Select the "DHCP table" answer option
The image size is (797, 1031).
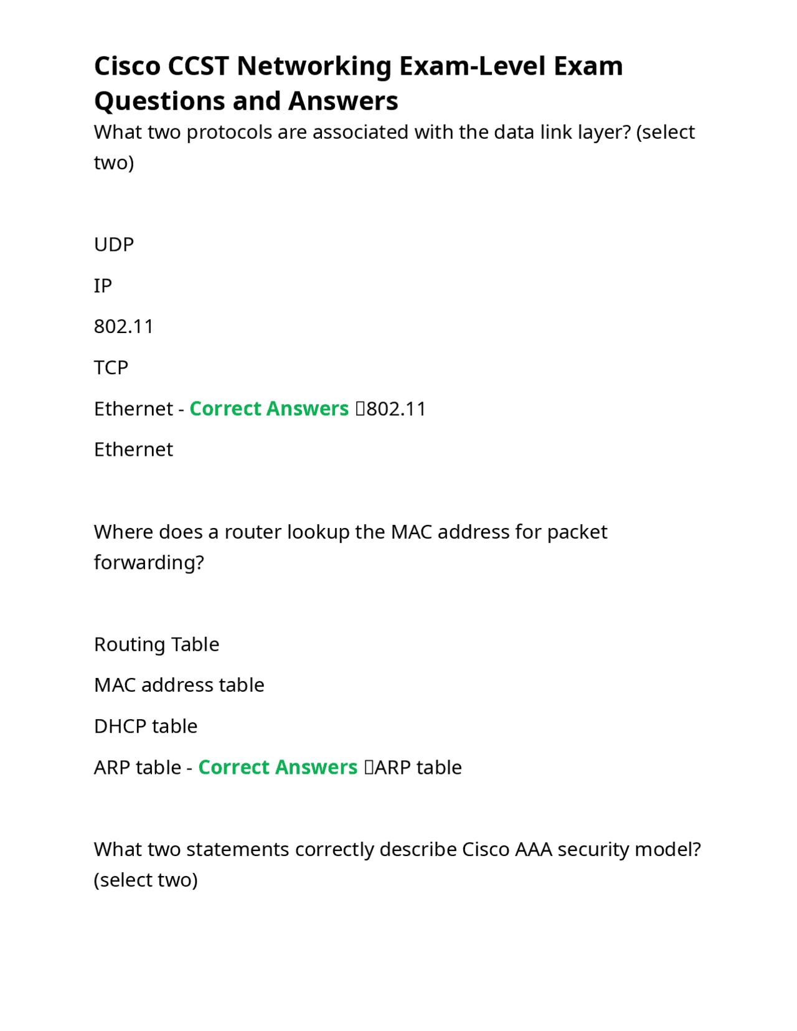point(146,726)
